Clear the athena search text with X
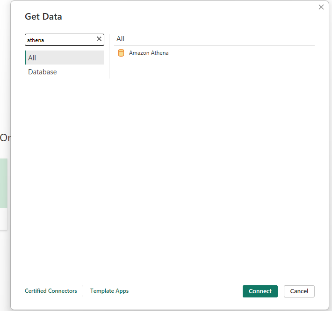The image size is (332, 311). coord(99,39)
